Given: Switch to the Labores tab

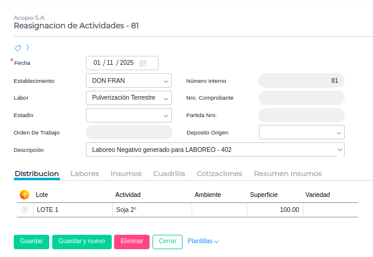Looking at the screenshot, I should (x=85, y=174).
